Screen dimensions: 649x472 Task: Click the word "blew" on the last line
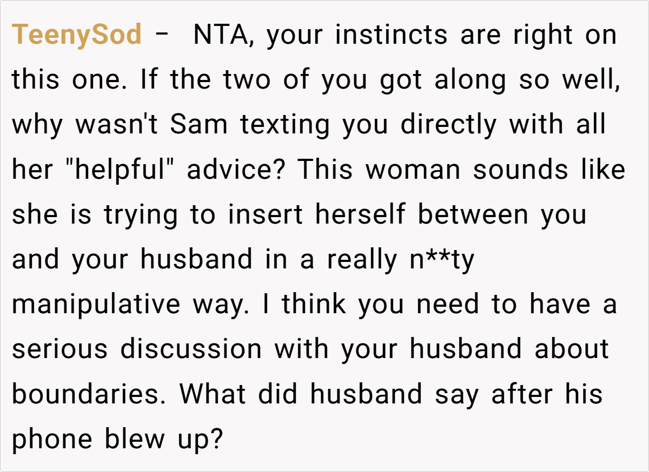pos(135,440)
